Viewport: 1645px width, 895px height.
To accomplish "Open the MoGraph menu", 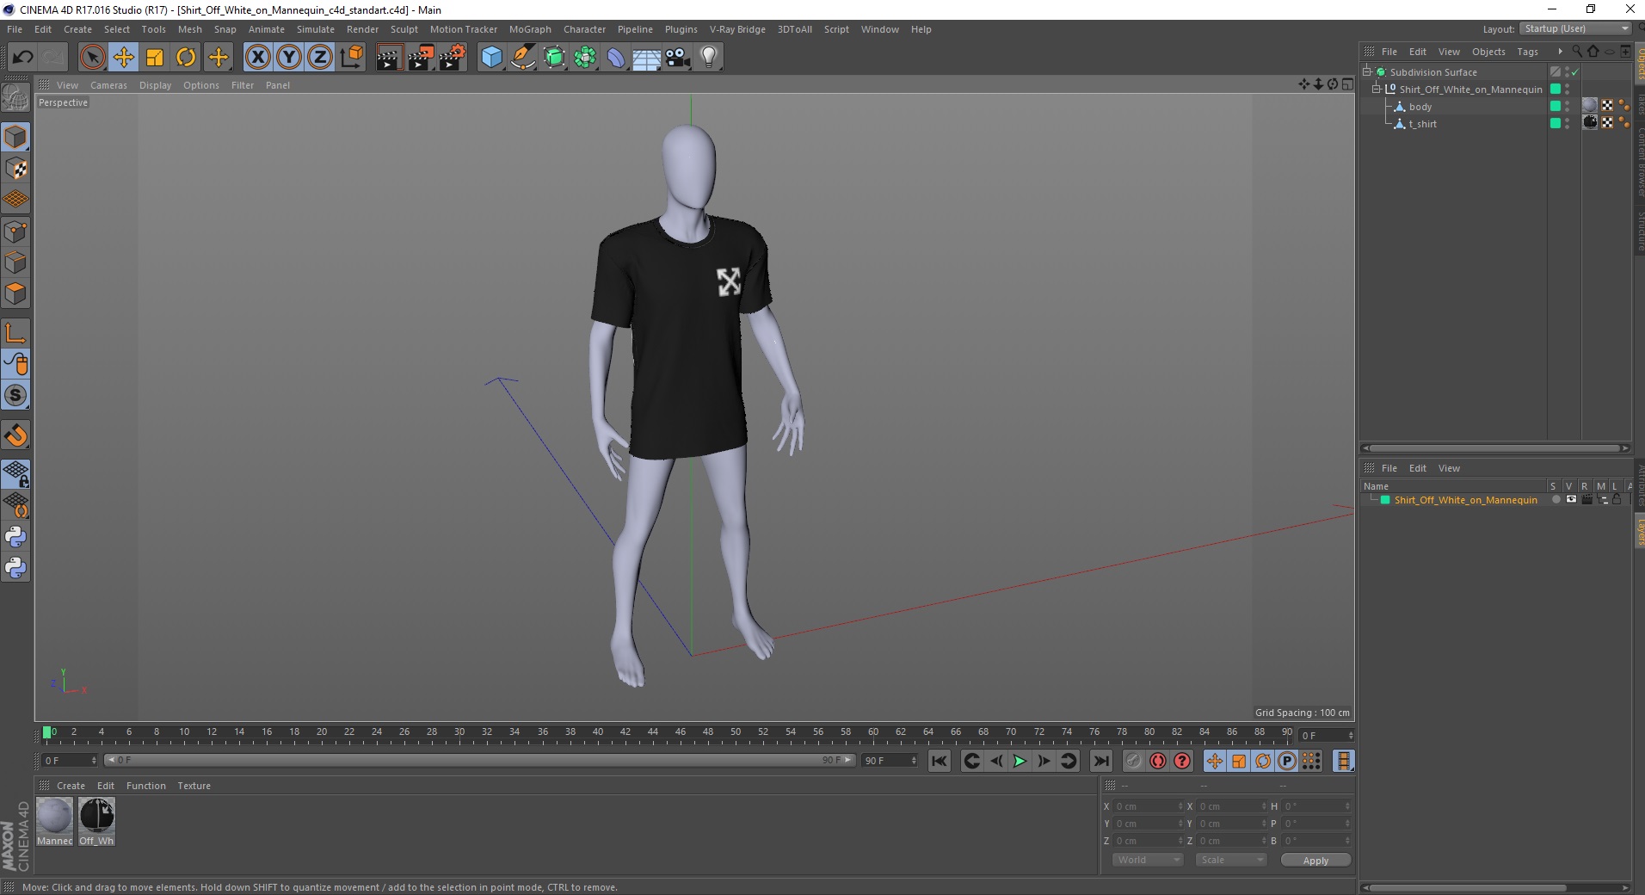I will point(530,29).
